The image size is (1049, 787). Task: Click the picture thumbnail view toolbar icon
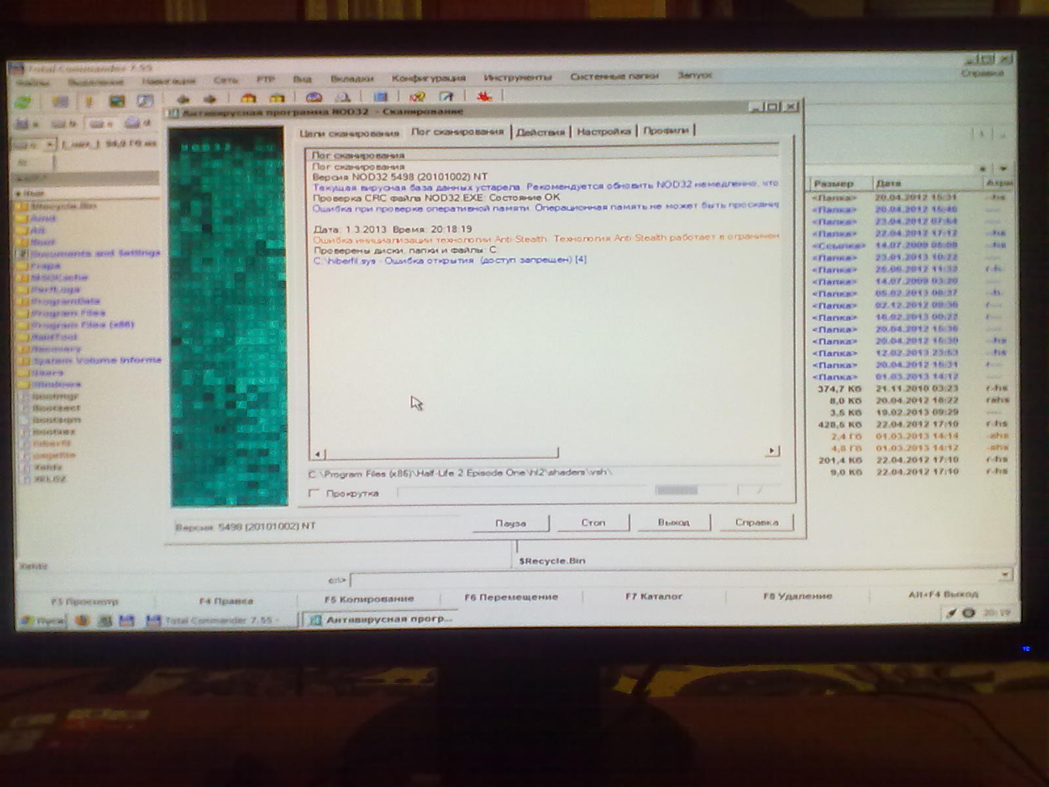click(x=117, y=101)
